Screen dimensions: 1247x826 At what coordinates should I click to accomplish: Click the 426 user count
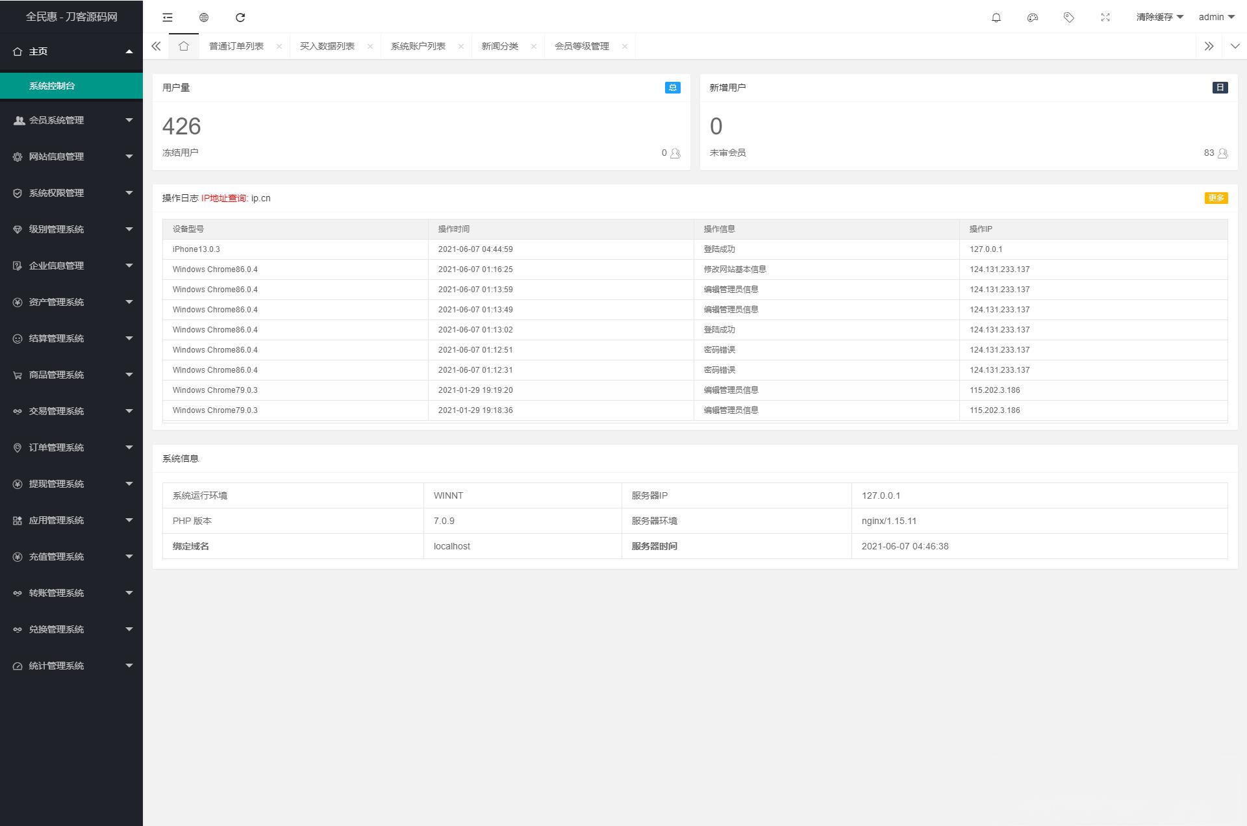(x=182, y=126)
